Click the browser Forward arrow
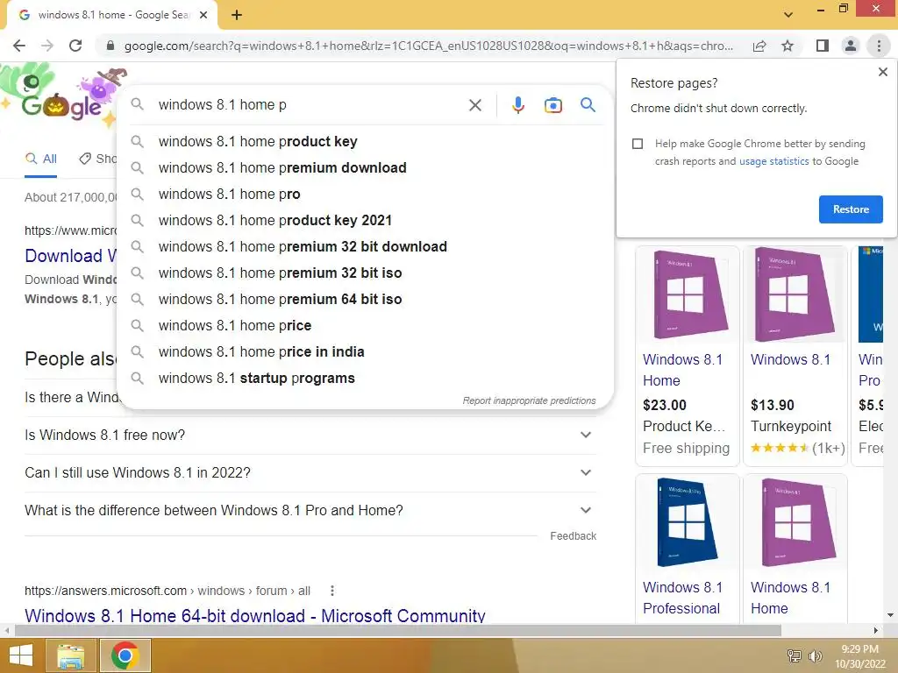Screen dimensions: 898x673 pos(47,46)
